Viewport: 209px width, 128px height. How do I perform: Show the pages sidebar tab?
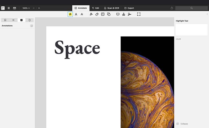coord(29,20)
